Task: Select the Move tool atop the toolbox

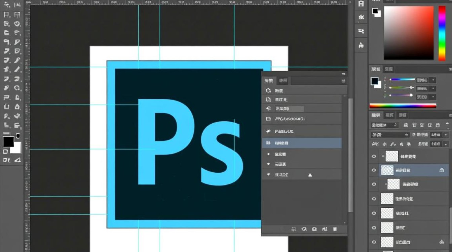Action: [6, 5]
